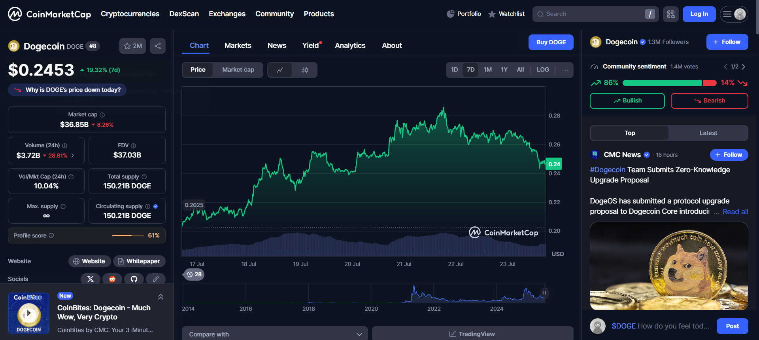Open Dogecoin's Reddit social link
Screen dimensions: 759x340
[x=112, y=279]
